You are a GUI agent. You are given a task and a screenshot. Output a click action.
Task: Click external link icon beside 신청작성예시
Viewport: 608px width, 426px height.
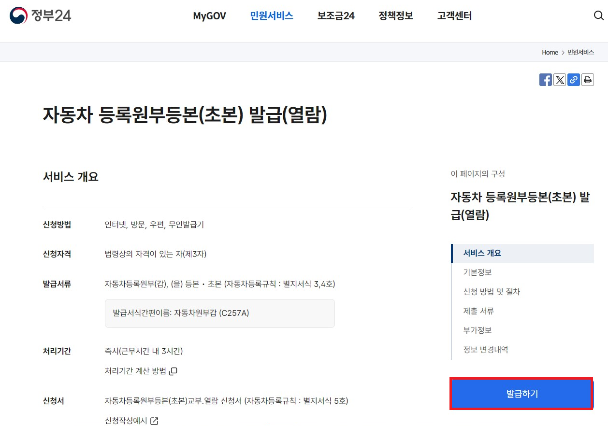coord(154,421)
